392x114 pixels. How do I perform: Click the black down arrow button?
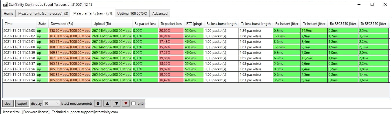click(x=116, y=103)
